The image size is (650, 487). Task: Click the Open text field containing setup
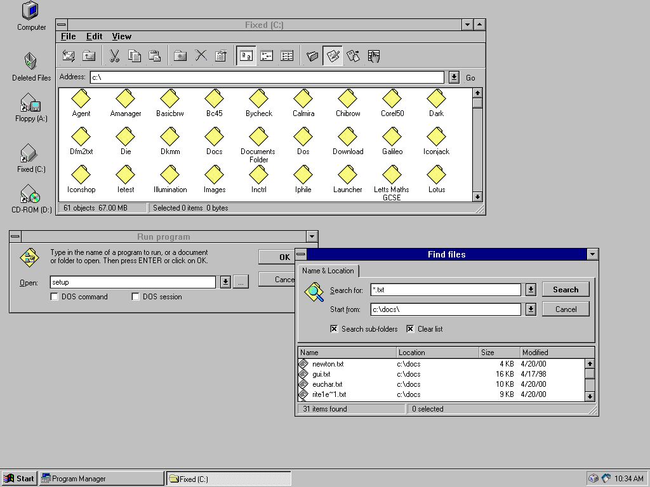[133, 282]
